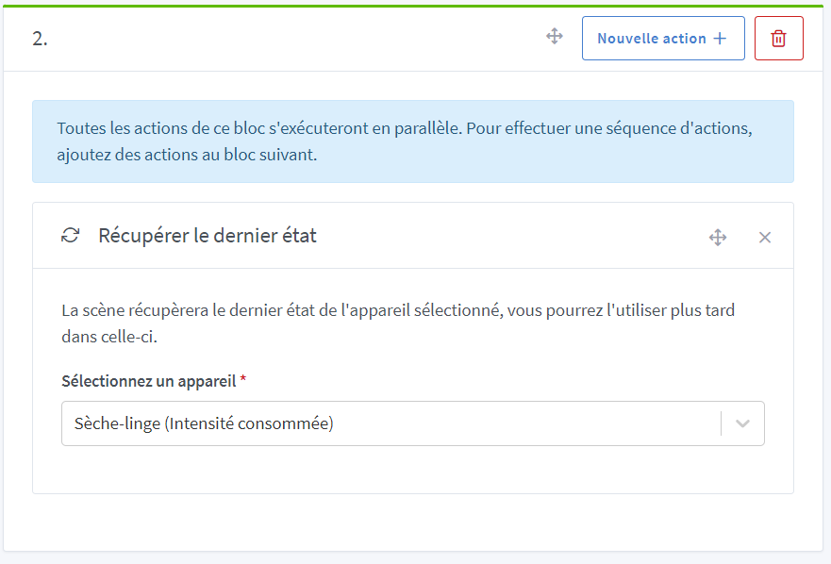Click the Récupérer le dernier état heading

tap(208, 236)
